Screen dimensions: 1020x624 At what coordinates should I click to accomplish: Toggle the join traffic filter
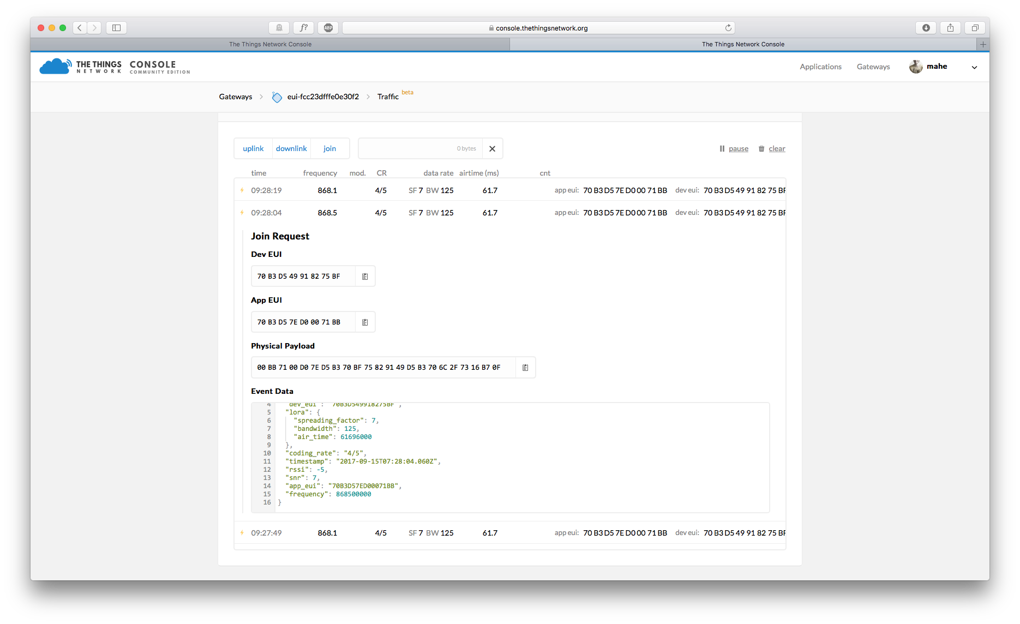[329, 148]
